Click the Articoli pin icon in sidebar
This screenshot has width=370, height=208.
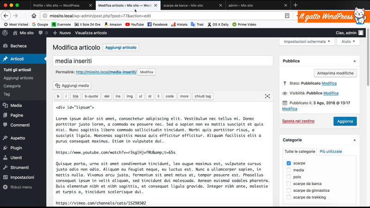[x=5, y=59]
